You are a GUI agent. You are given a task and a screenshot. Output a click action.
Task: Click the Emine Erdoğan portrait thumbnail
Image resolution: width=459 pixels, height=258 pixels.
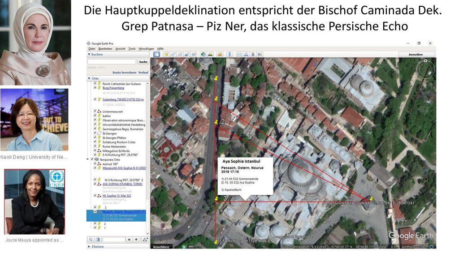pyautogui.click(x=35, y=43)
